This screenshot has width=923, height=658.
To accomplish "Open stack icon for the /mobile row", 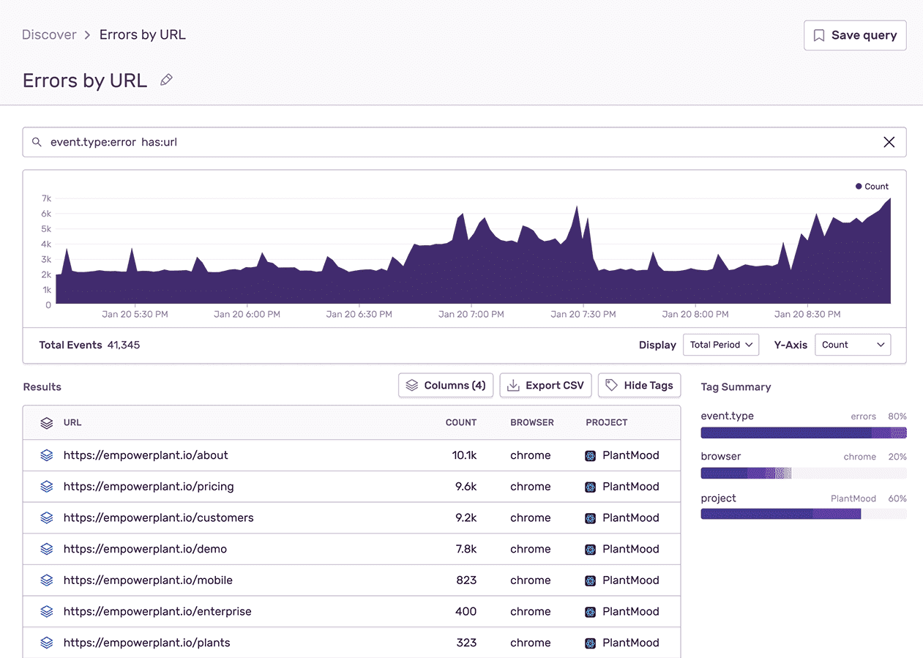I will pyautogui.click(x=47, y=580).
